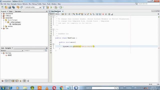Screen dimensions: 160x90
Task: Toggle Rectangular Selection in editor toolbar
Action: tap(85, 14)
